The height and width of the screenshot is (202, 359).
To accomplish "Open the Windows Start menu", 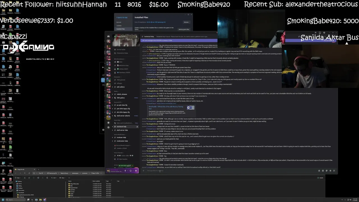I will [x=3, y=200].
